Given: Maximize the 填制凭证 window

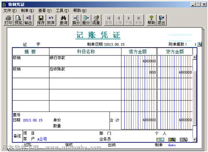Looking at the screenshot, I should [198, 5].
